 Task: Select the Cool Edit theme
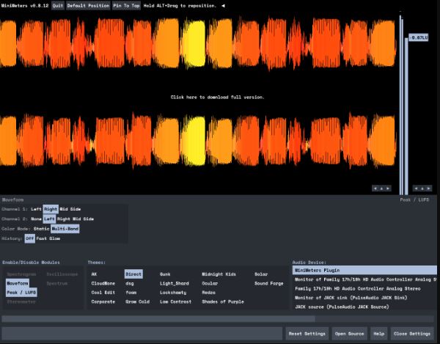click(x=103, y=293)
